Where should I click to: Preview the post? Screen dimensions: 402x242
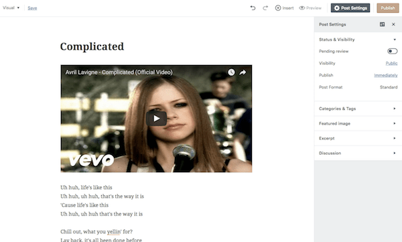[x=310, y=8]
